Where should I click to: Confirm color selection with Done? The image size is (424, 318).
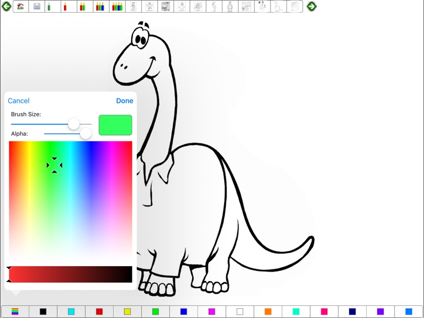(125, 100)
